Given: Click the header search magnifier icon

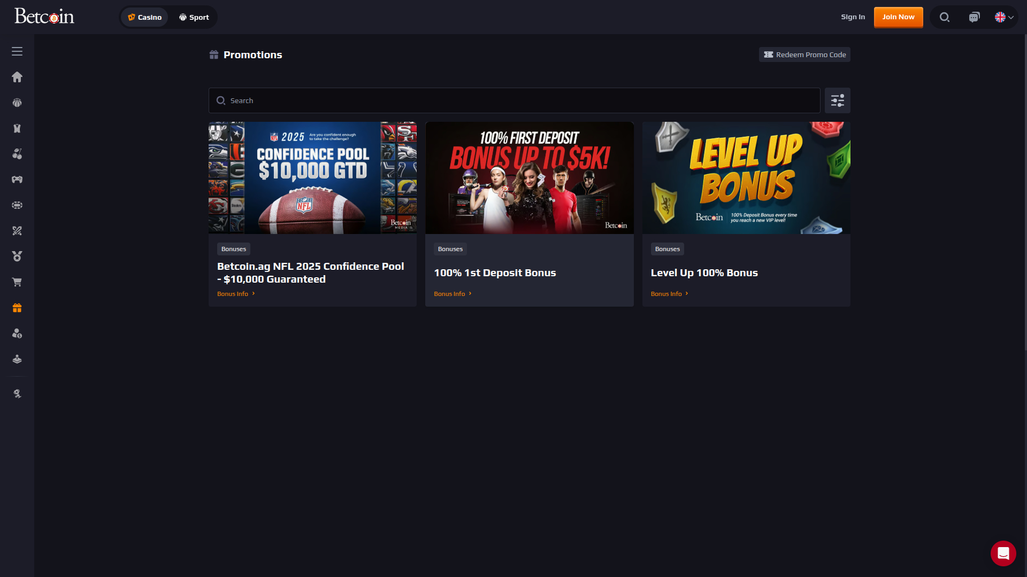Looking at the screenshot, I should (x=945, y=17).
